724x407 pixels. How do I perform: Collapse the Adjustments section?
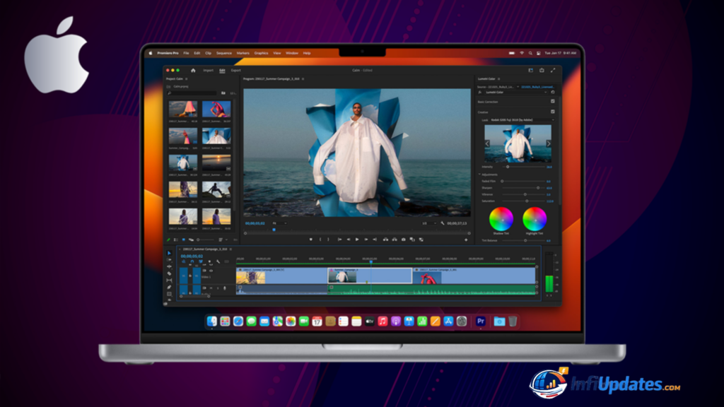tap(479, 174)
